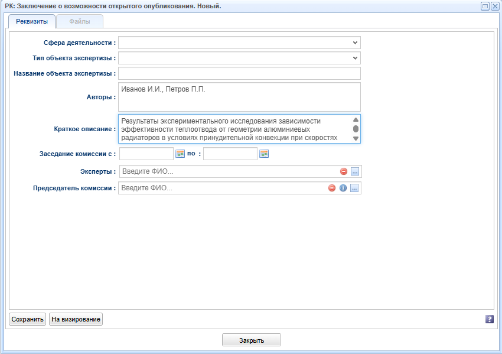Image resolution: width=502 pixels, height=354 pixels.
Task: Show info about Председатель комиссии
Action: click(343, 188)
